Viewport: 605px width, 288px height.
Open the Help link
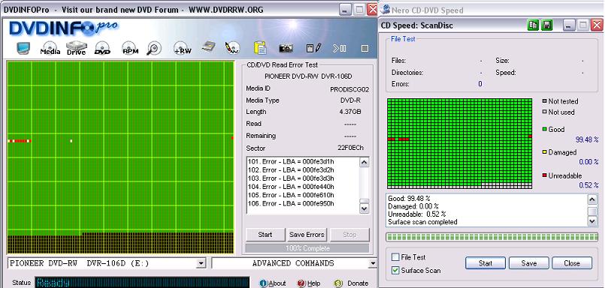309,283
